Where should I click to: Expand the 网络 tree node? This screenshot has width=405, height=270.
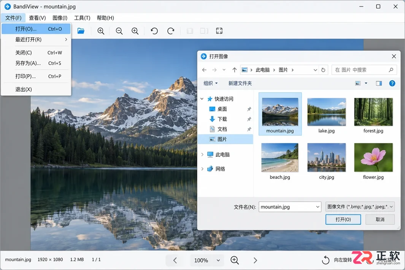click(x=202, y=169)
